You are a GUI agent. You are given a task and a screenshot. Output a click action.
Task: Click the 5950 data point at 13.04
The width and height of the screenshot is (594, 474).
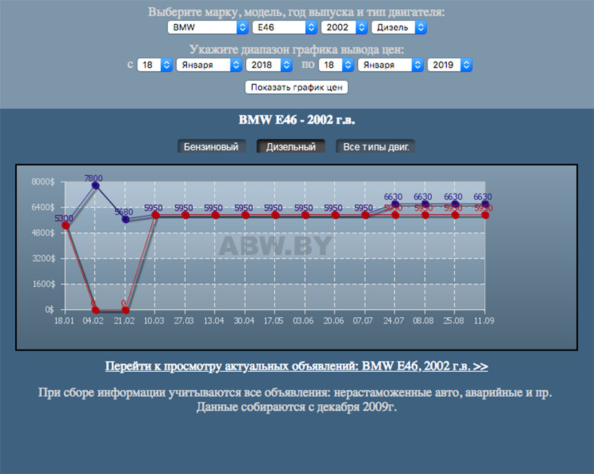(x=215, y=215)
